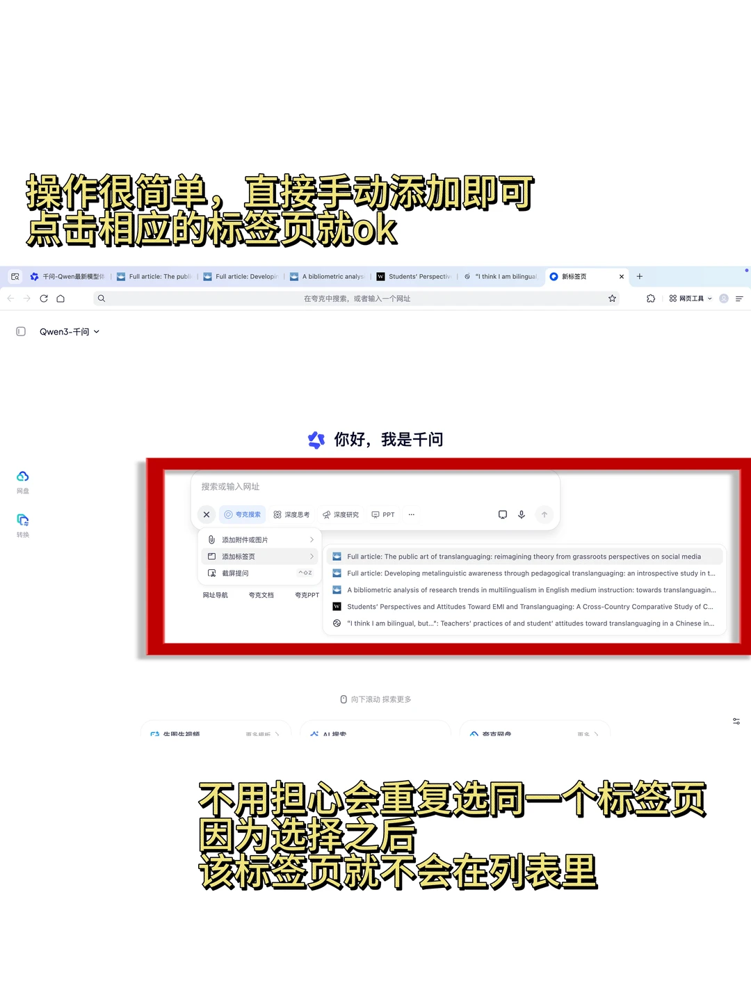This screenshot has width=751, height=1002.
Task: Open 转换 from the left sidebar
Action: [x=23, y=525]
